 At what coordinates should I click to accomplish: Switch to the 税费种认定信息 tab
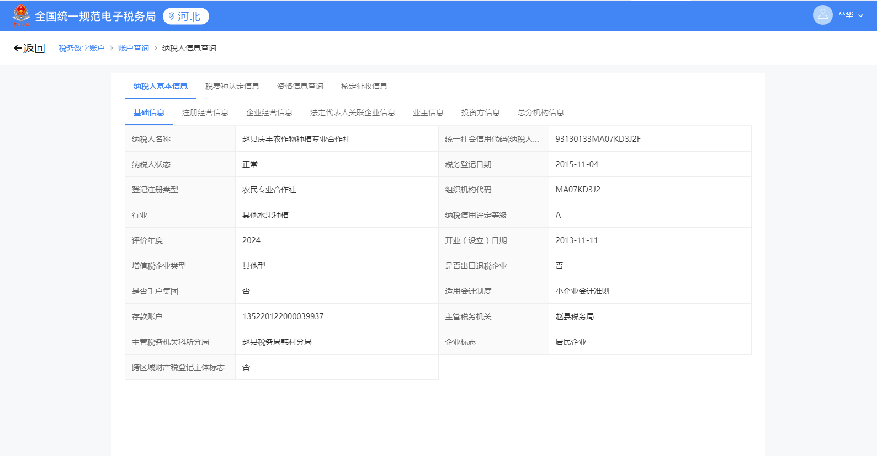click(232, 87)
